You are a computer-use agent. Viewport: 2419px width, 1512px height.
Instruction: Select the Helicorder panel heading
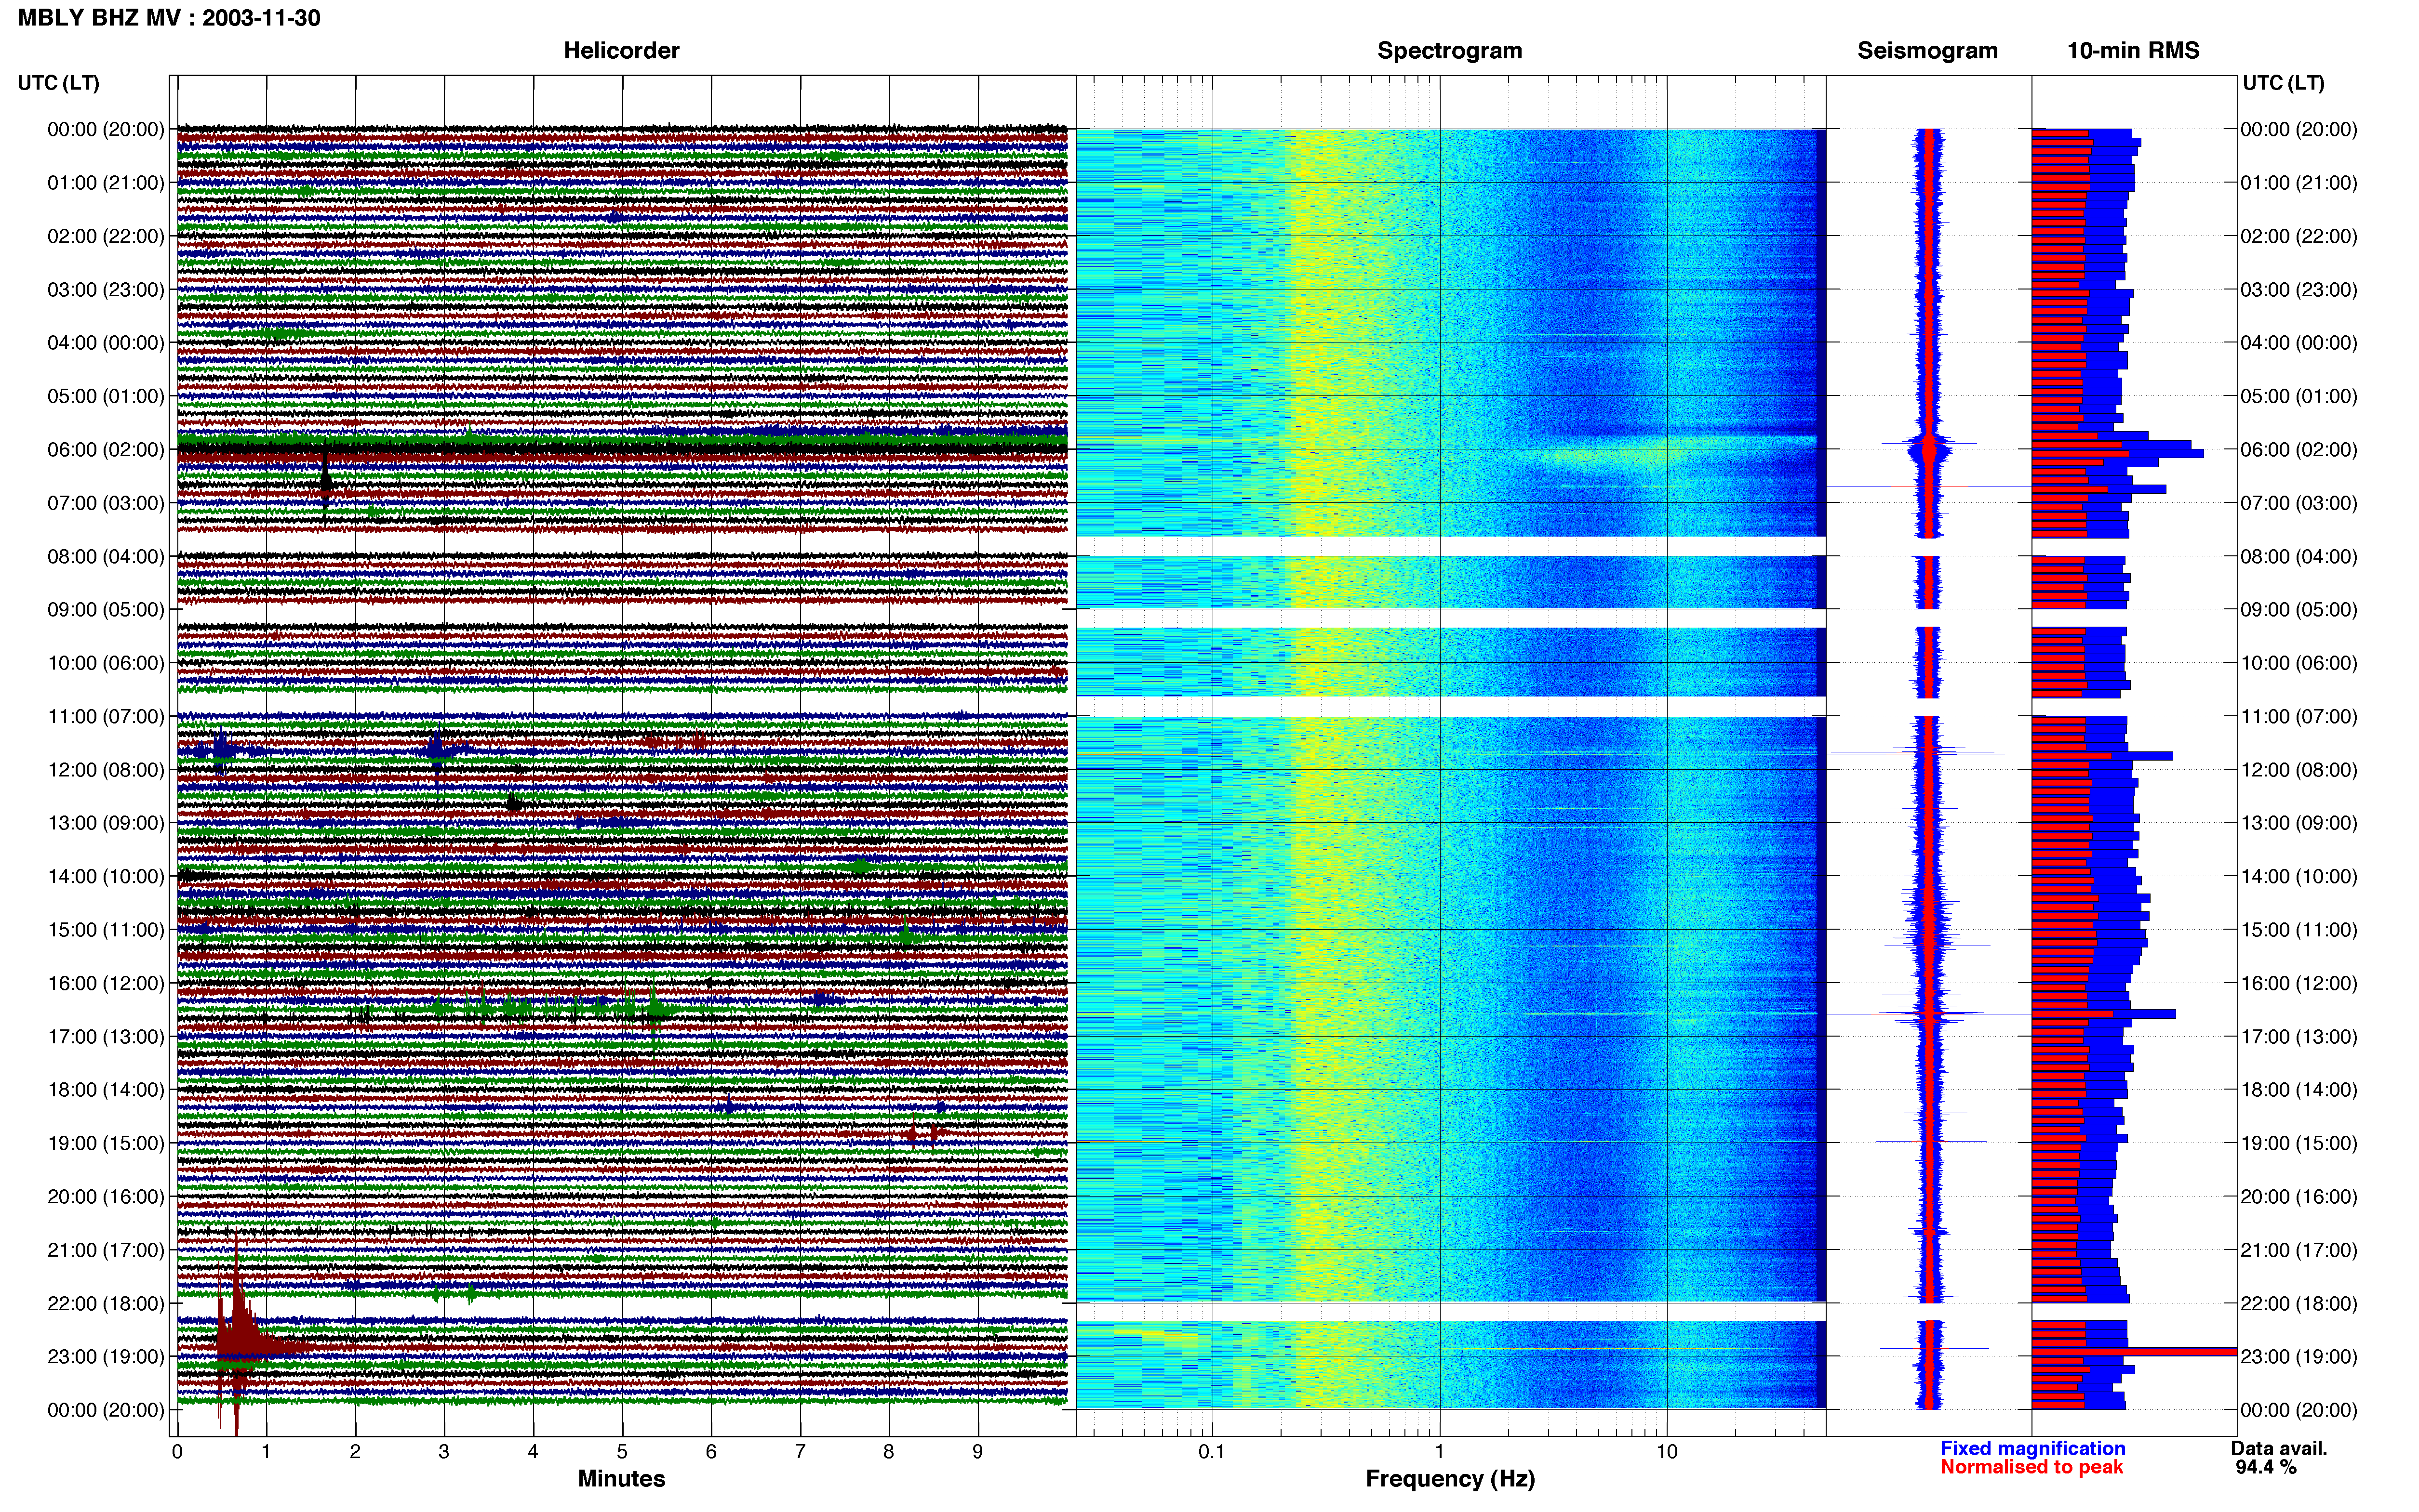point(621,51)
